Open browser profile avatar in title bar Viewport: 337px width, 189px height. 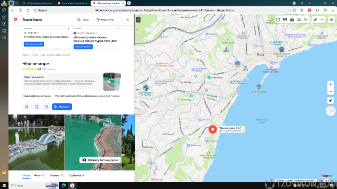pyautogui.click(x=294, y=3)
